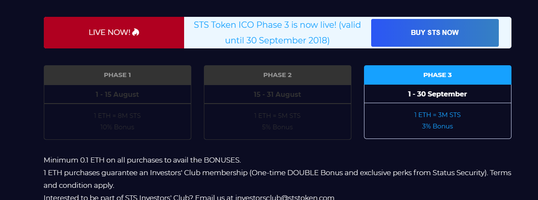Screen dimensions: 538x200
Task: Click the 1 ETH = 8M STS rate
Action: click(118, 115)
